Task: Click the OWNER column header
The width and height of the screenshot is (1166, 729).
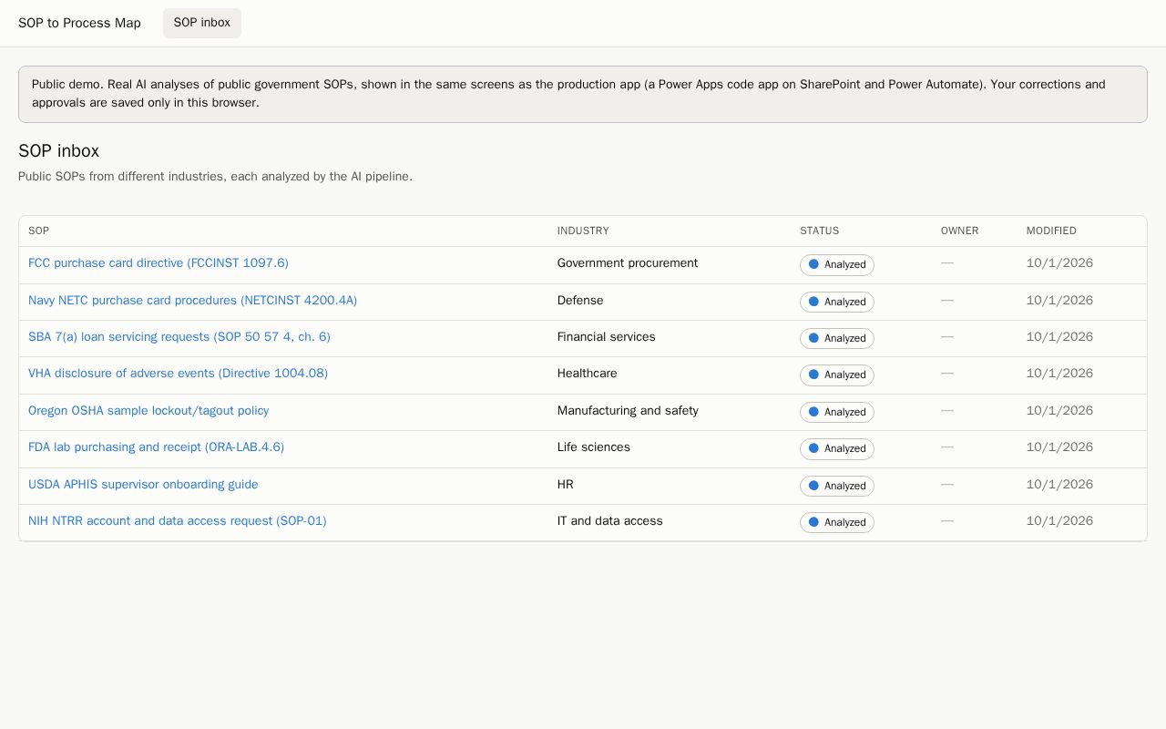Action: coord(960,231)
